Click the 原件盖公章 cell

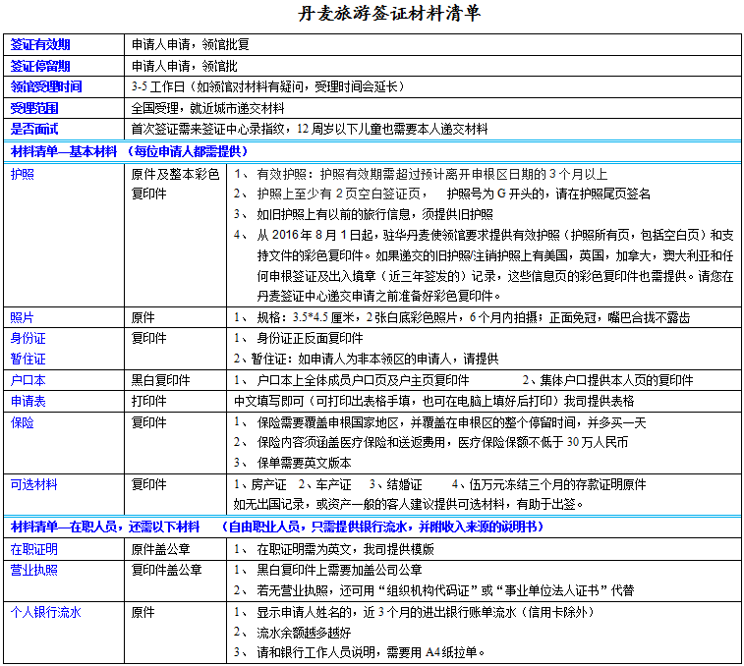tap(160, 549)
